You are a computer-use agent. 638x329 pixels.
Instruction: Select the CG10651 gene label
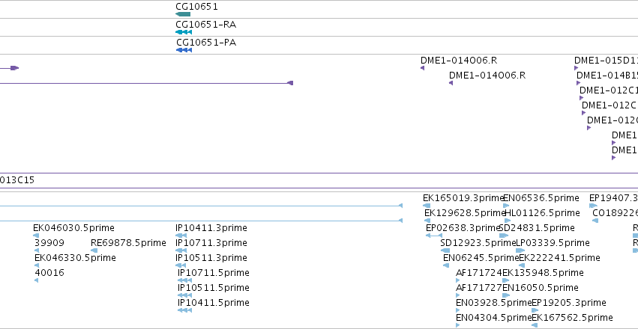point(196,7)
